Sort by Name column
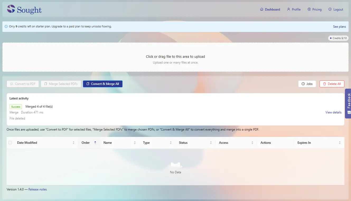This screenshot has height=201, width=351. pos(120,143)
